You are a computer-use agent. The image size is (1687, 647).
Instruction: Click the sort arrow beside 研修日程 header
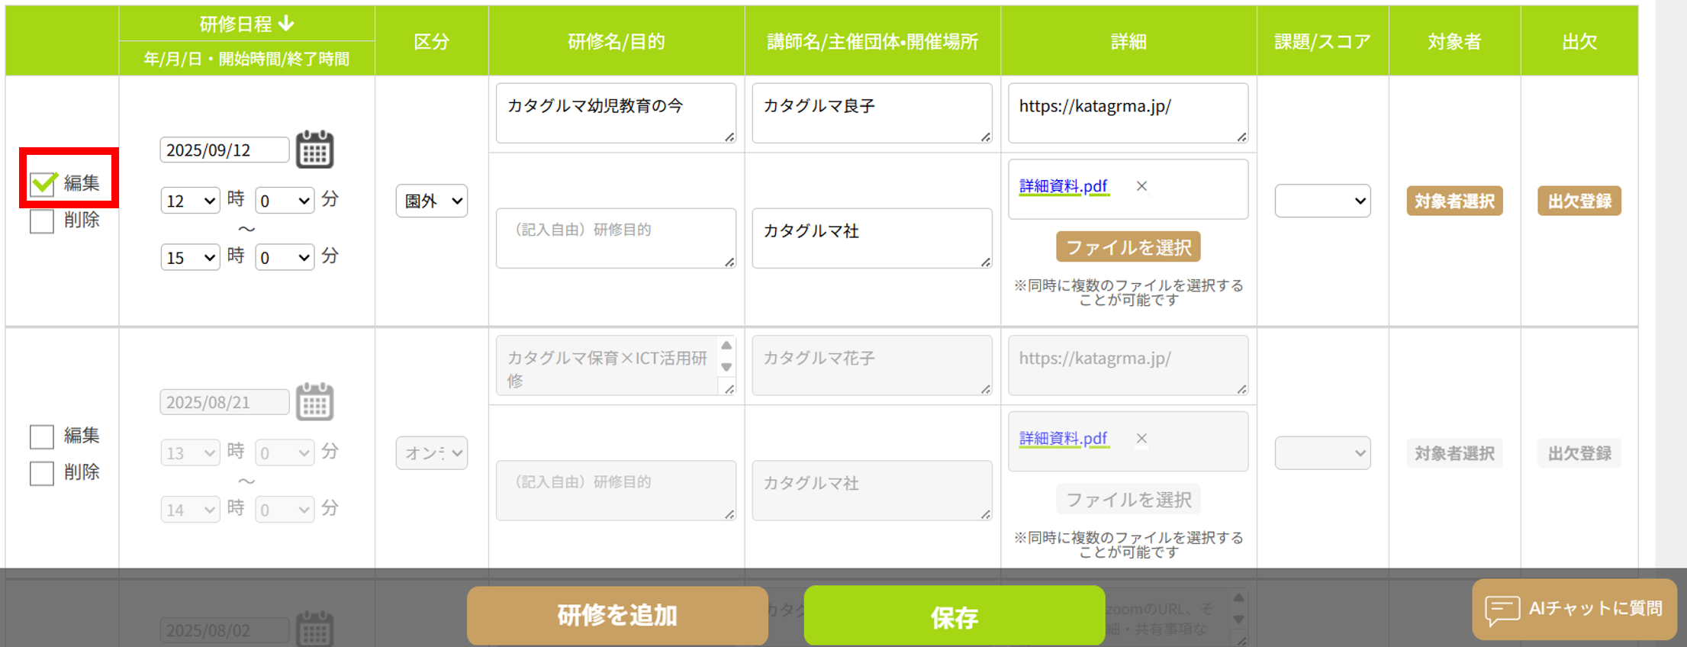point(287,24)
